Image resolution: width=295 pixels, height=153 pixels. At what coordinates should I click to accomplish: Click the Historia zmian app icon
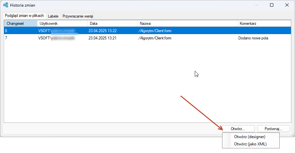coord(6,5)
